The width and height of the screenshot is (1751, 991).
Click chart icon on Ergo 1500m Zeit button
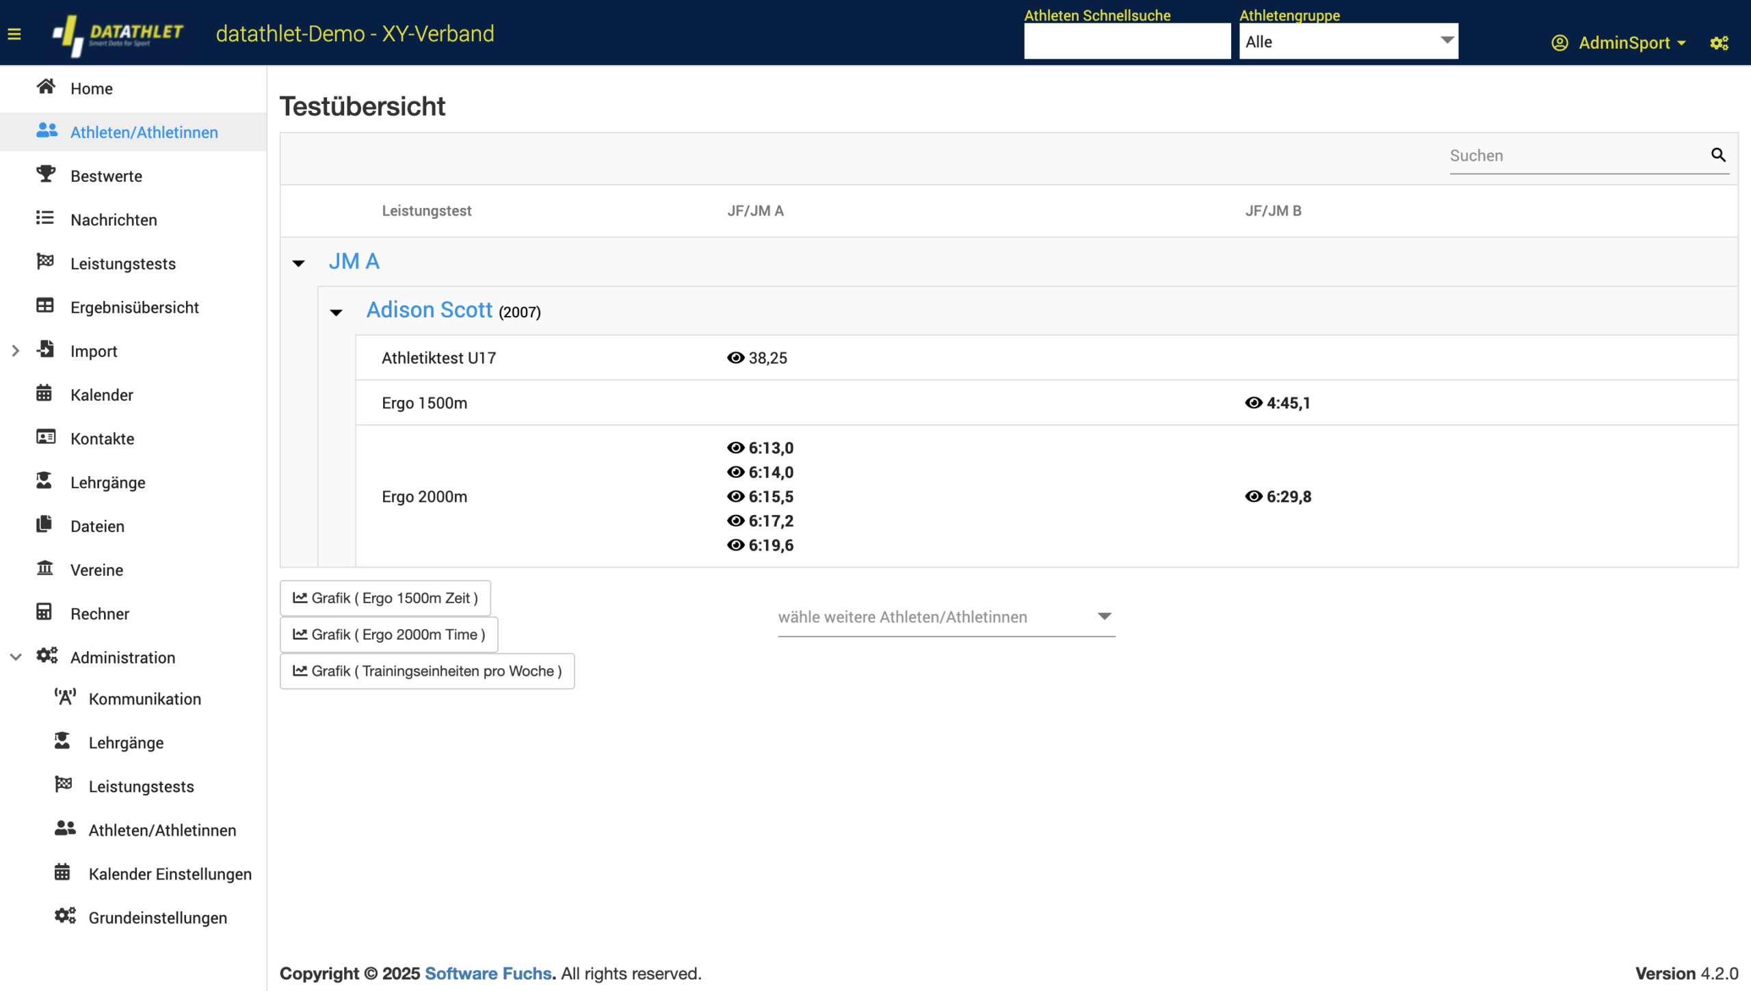[300, 598]
